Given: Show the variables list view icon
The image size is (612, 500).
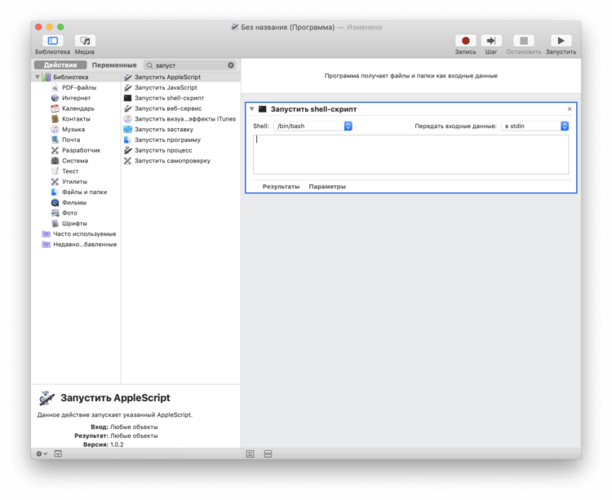Looking at the screenshot, I should [x=268, y=454].
